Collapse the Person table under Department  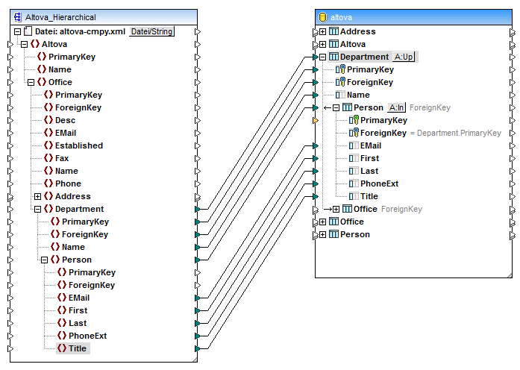pyautogui.click(x=336, y=107)
